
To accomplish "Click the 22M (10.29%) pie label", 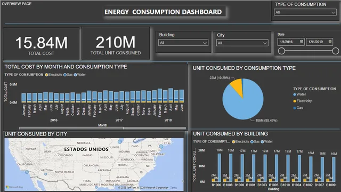I will (x=220, y=78).
